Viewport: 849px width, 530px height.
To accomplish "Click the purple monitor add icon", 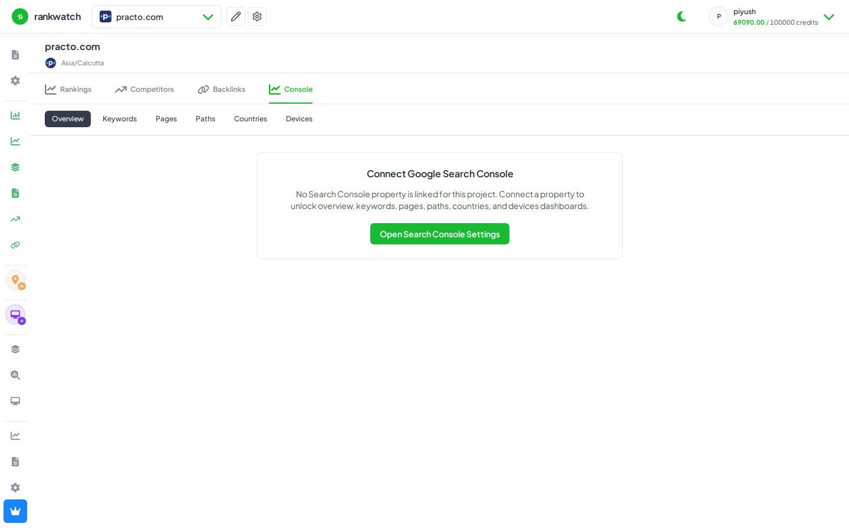I will click(x=15, y=314).
